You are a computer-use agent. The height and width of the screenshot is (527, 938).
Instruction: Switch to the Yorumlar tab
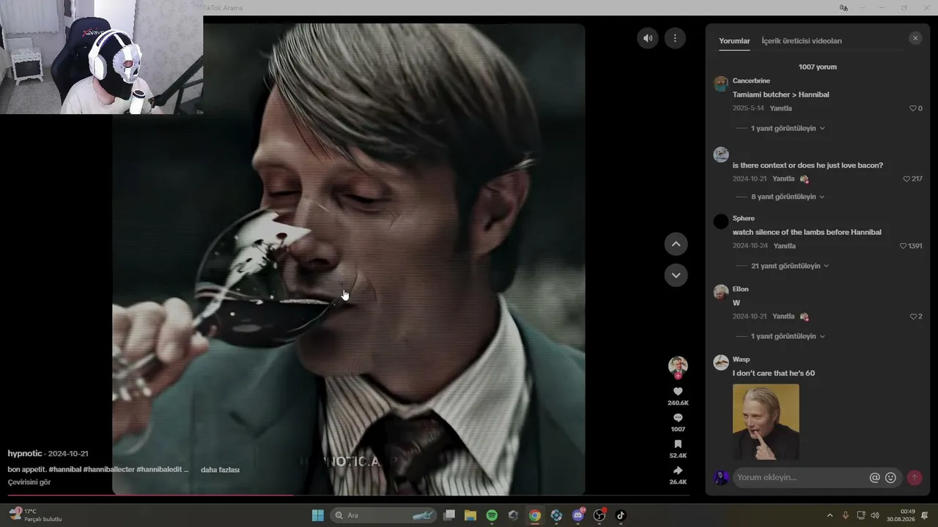(734, 41)
